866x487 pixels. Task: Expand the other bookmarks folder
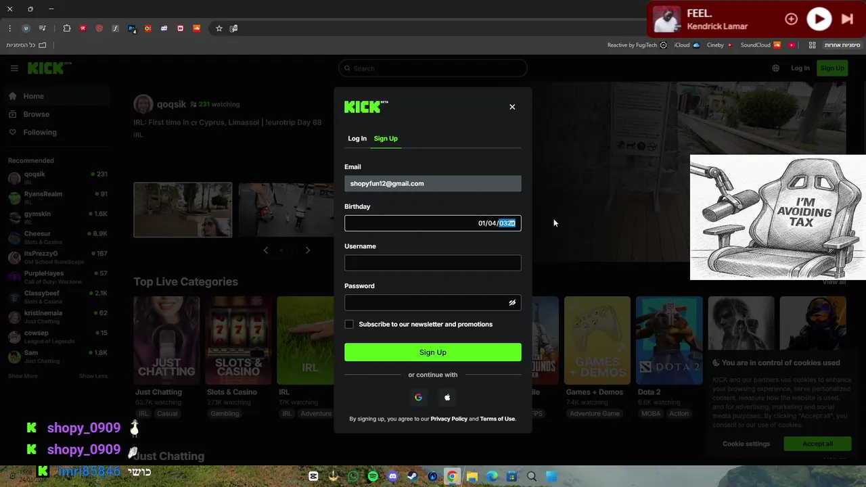click(842, 45)
